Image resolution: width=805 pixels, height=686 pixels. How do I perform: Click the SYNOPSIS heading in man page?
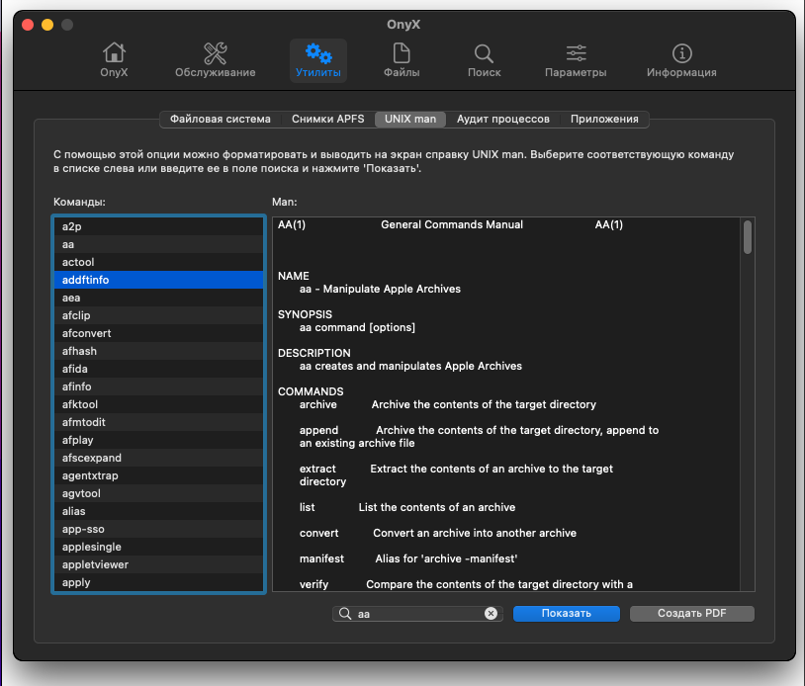[305, 314]
